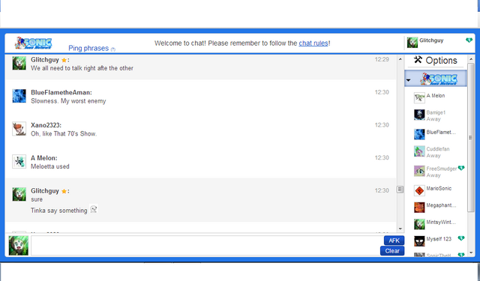Click the help icon beside Ping phrases

pos(113,49)
